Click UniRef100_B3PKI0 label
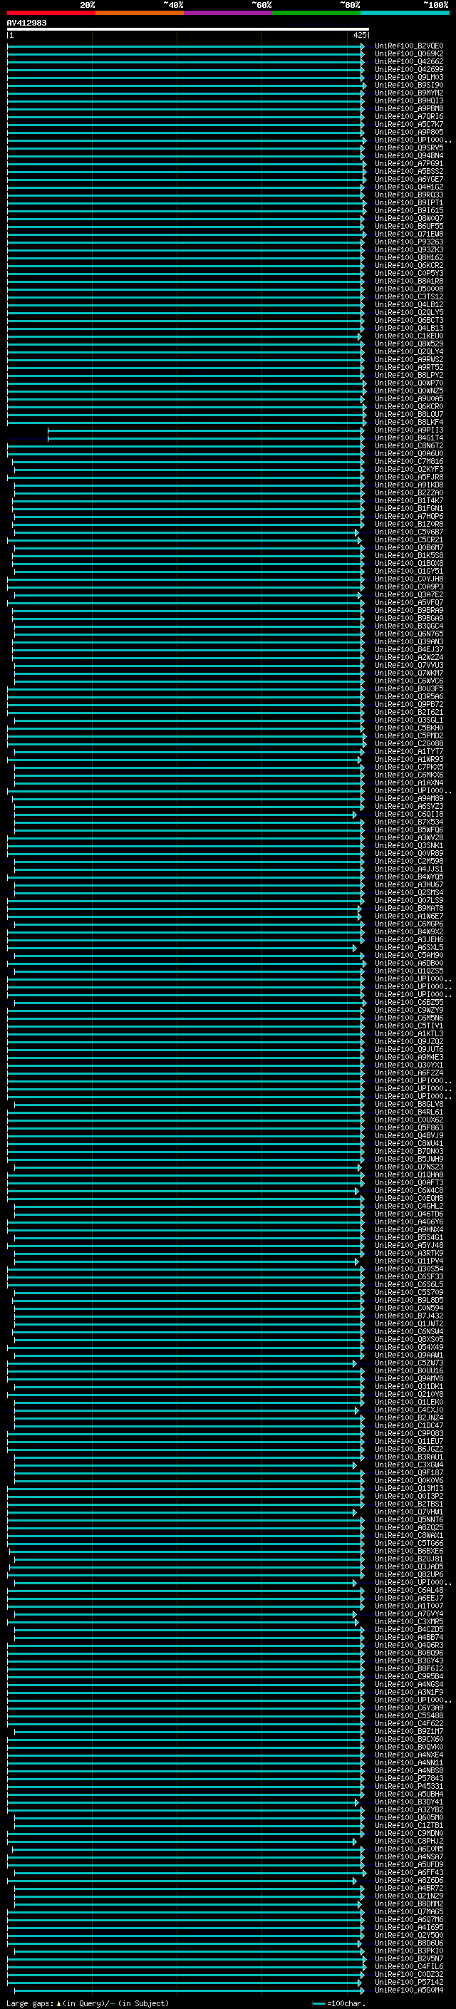Image resolution: width=456 pixels, height=2009 pixels. tap(409, 1951)
